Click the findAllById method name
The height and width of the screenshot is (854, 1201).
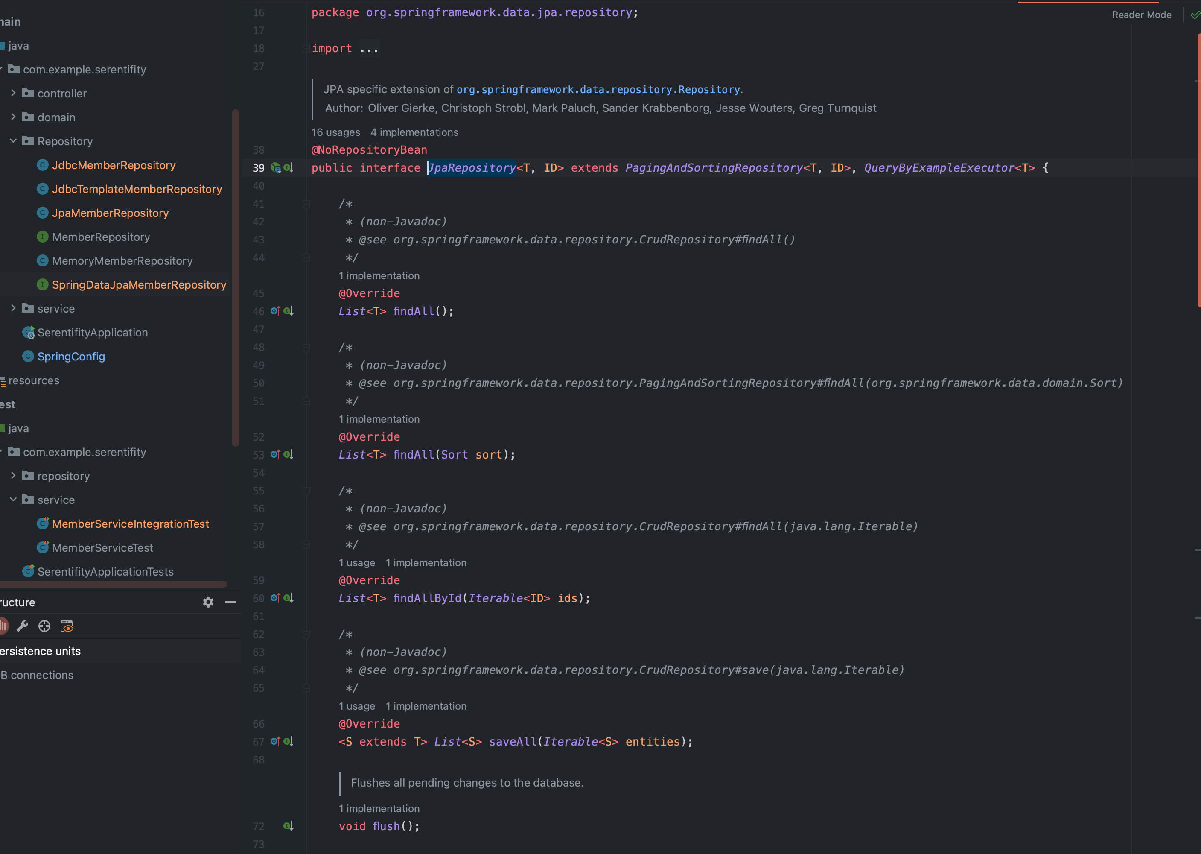click(x=427, y=598)
